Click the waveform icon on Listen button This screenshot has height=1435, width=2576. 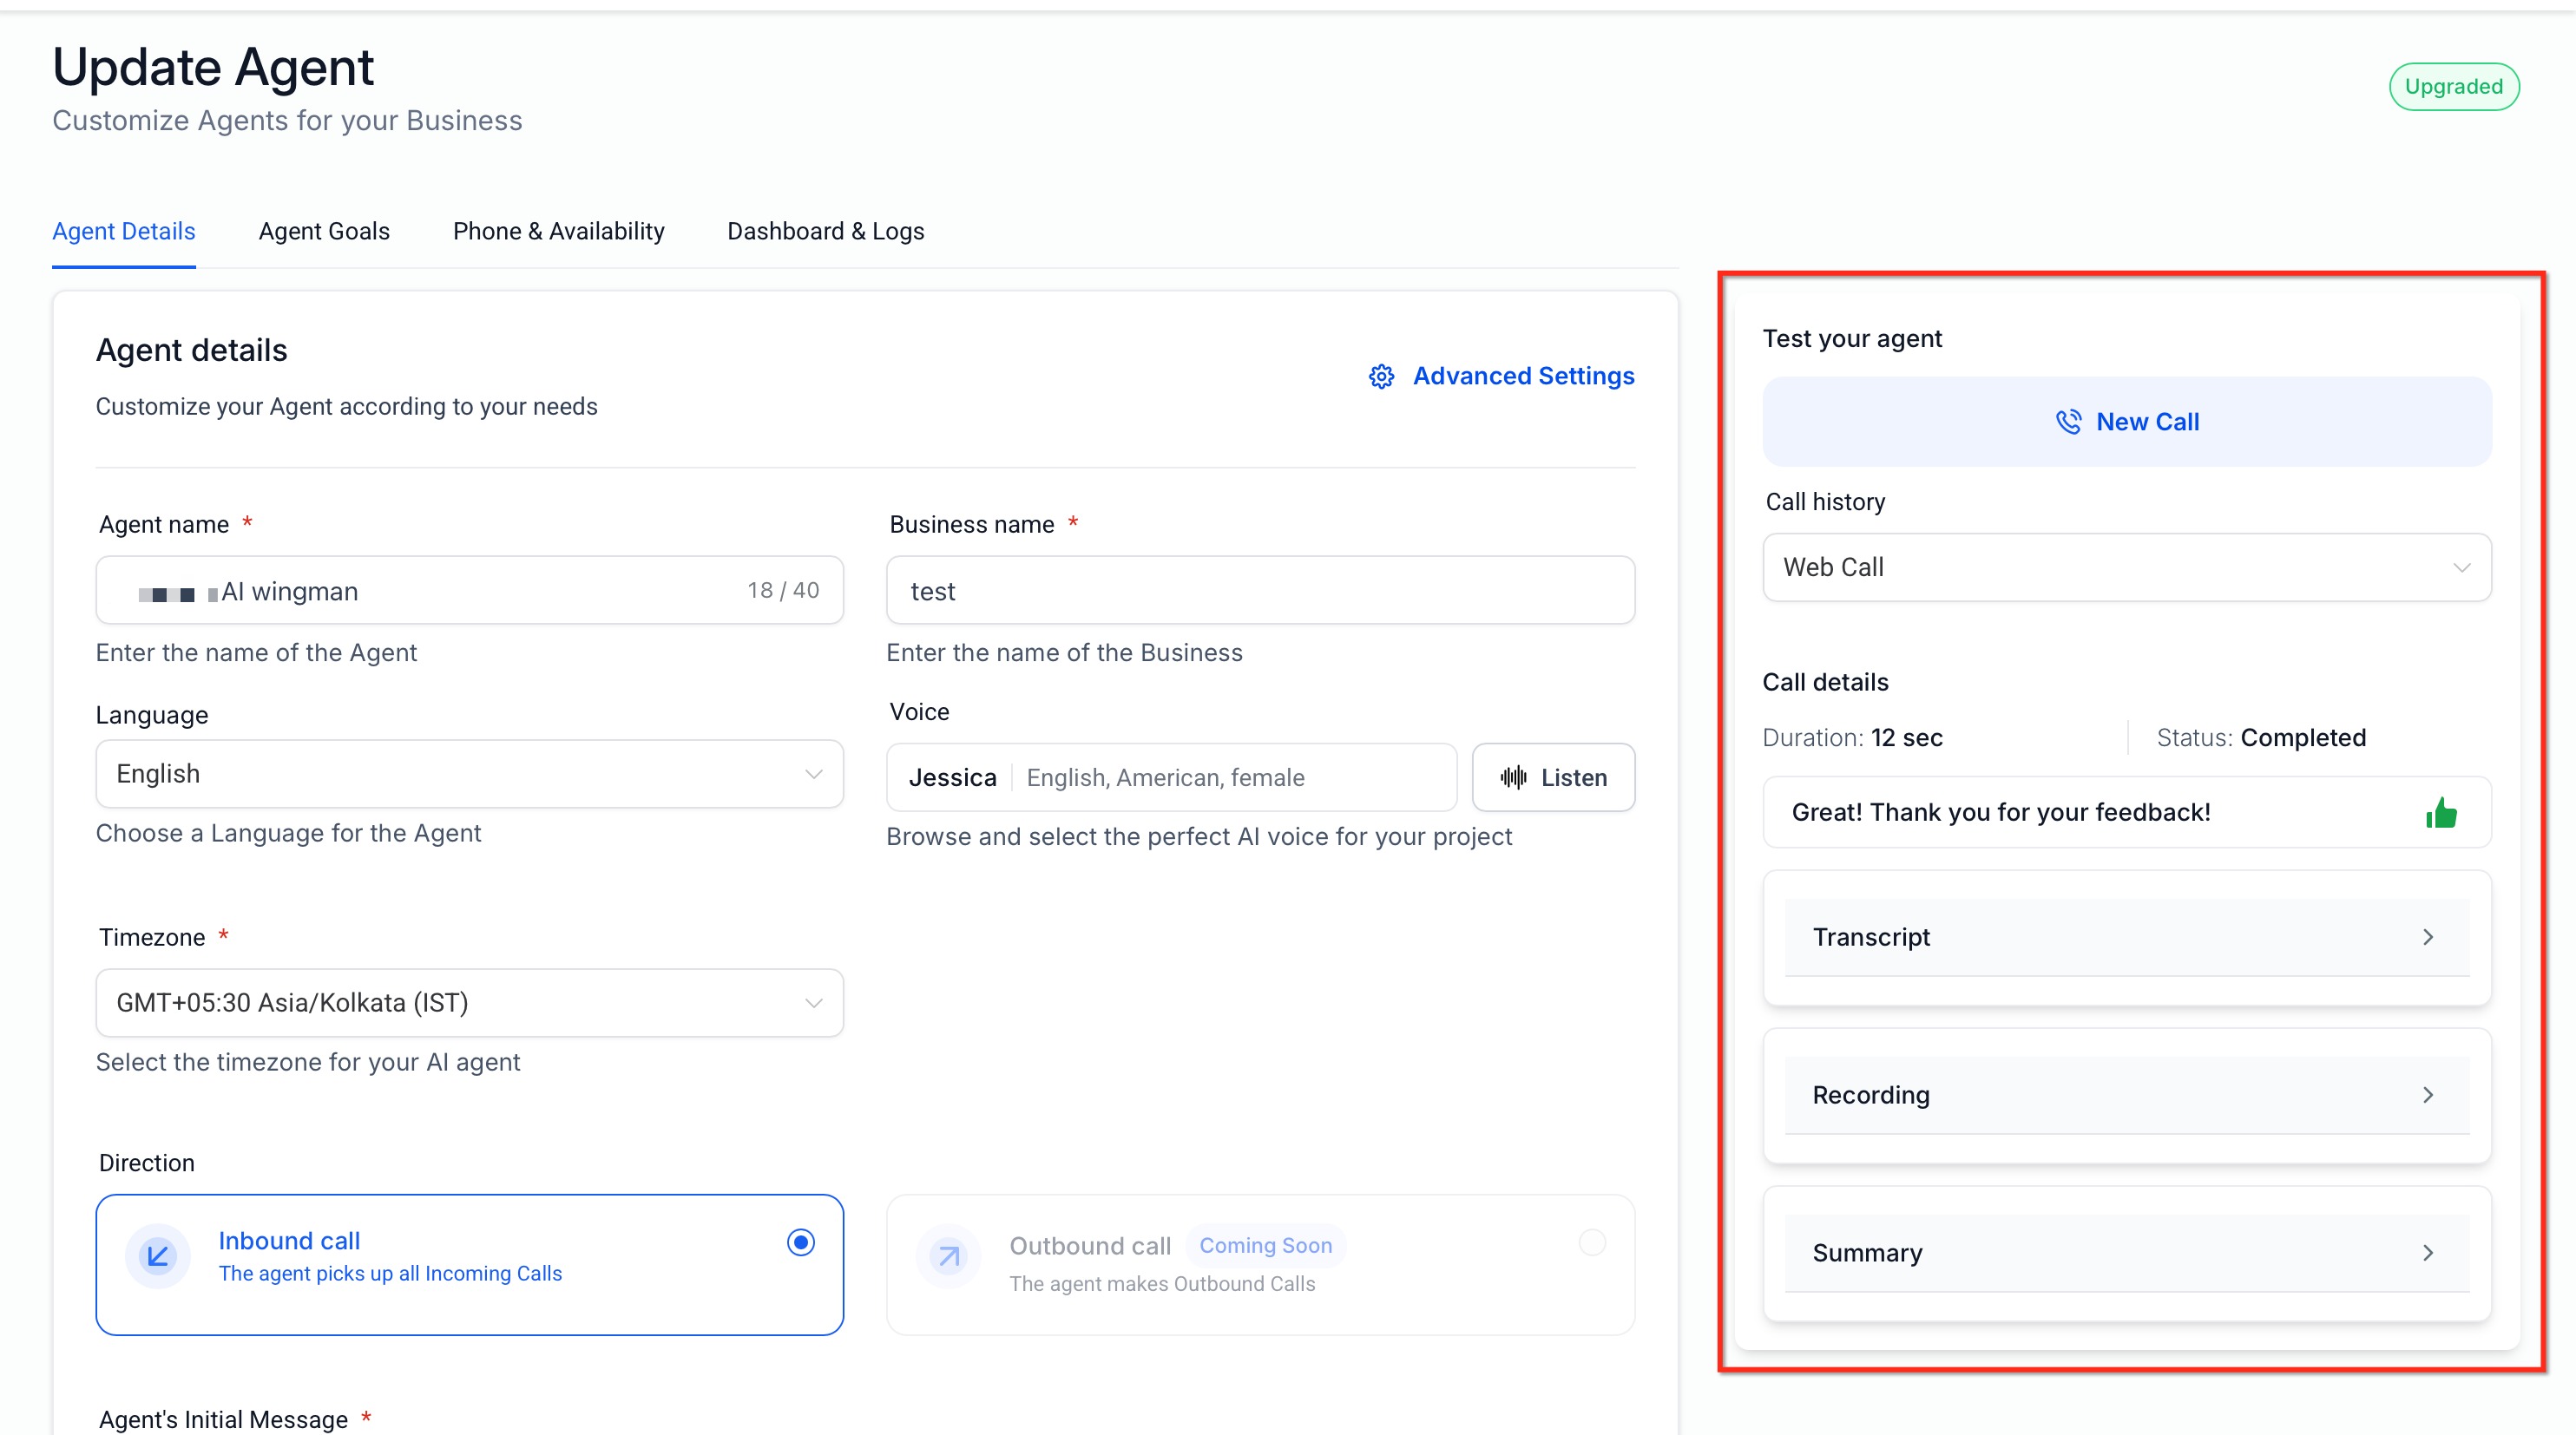point(1513,777)
